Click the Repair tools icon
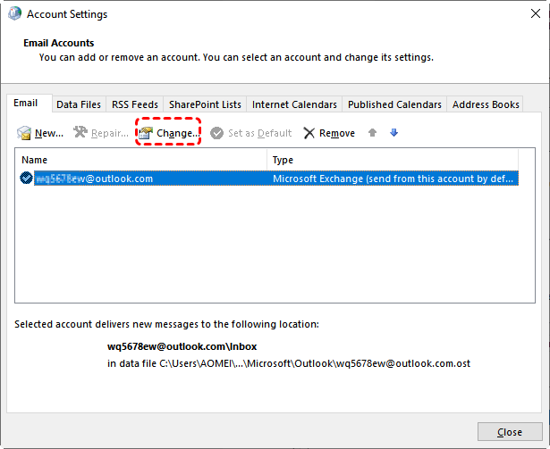Image resolution: width=550 pixels, height=449 pixels. pos(80,133)
